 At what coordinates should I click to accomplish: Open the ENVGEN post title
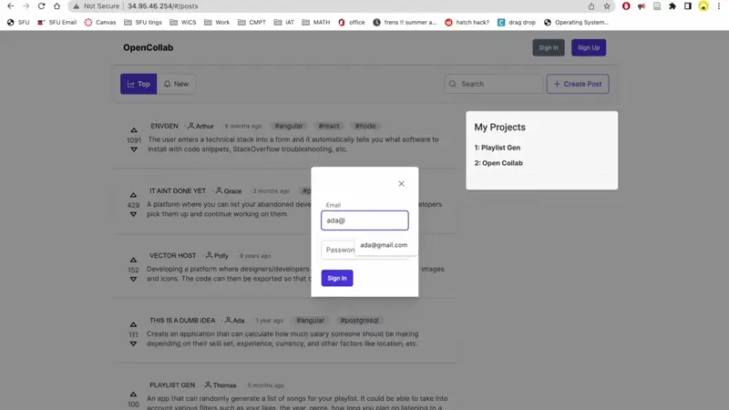(164, 126)
